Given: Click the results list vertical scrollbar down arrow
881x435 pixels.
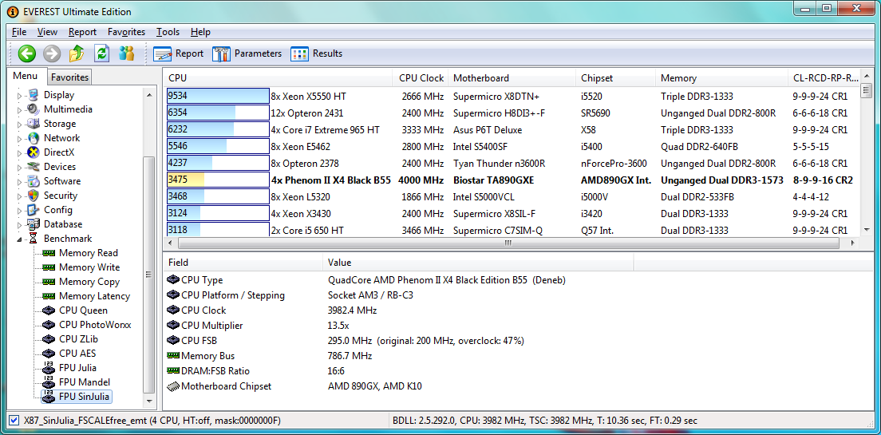Looking at the screenshot, I should pyautogui.click(x=867, y=229).
